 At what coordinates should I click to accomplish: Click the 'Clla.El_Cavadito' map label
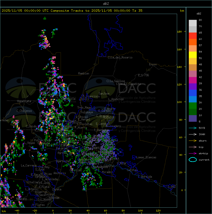click(x=128, y=84)
